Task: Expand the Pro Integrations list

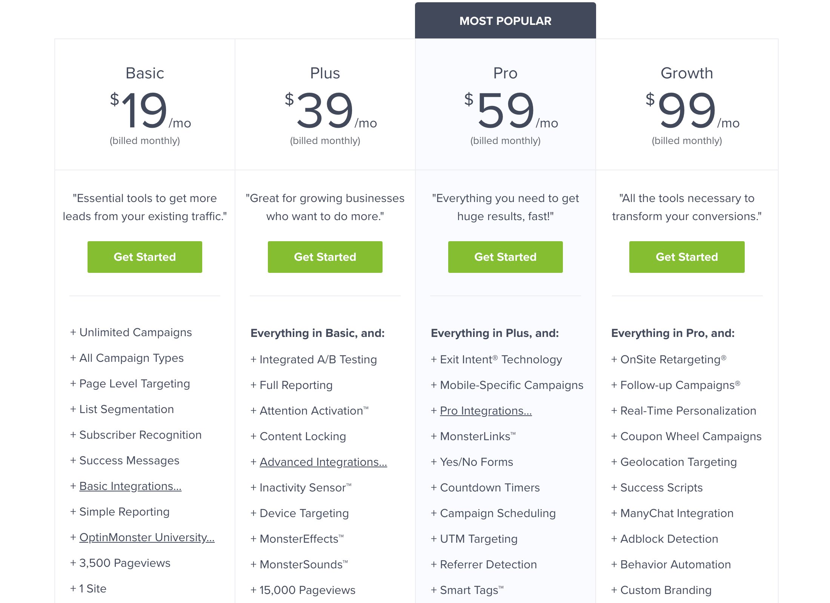Action: click(x=486, y=411)
